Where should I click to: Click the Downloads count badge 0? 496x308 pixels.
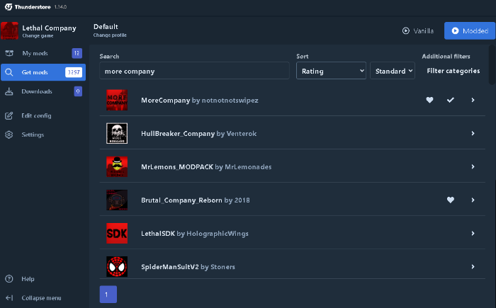coord(78,91)
